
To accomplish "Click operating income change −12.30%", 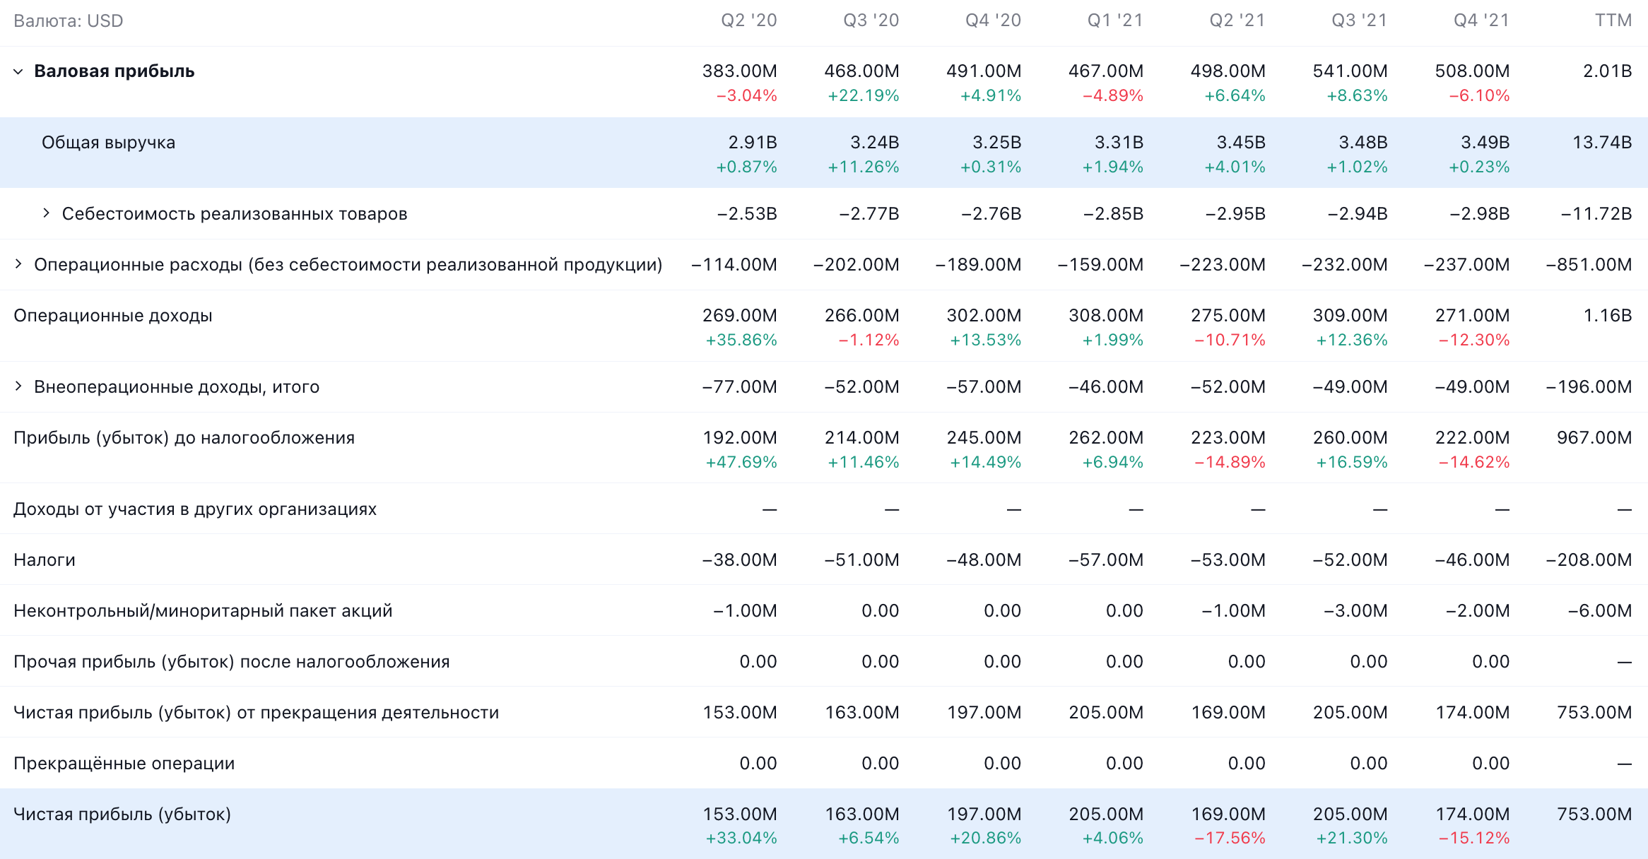I will click(x=1474, y=340).
